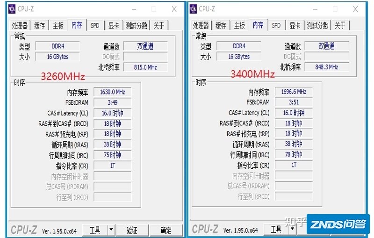This screenshot has height=238, width=374.
Task: Click empty 内存空闲计时器 field in right window
Action: (x=294, y=175)
